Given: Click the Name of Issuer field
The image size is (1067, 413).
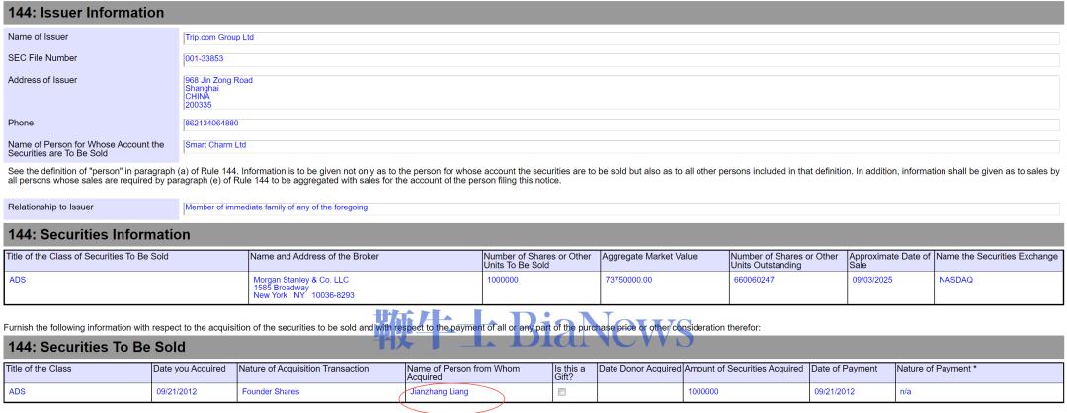Looking at the screenshot, I should tap(620, 39).
